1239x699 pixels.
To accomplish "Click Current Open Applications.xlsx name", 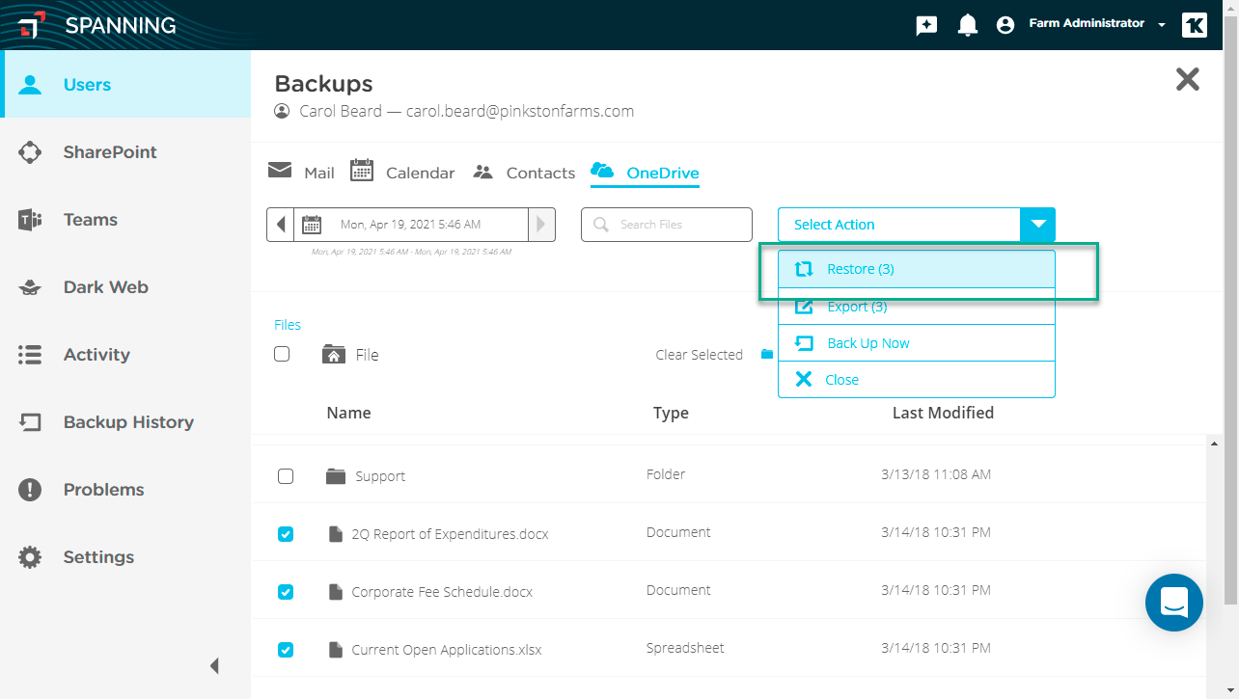I will (447, 650).
